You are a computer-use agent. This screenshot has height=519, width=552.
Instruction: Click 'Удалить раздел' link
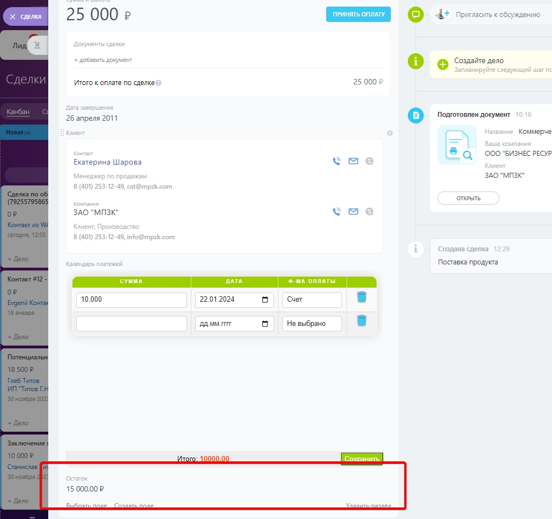coord(368,506)
